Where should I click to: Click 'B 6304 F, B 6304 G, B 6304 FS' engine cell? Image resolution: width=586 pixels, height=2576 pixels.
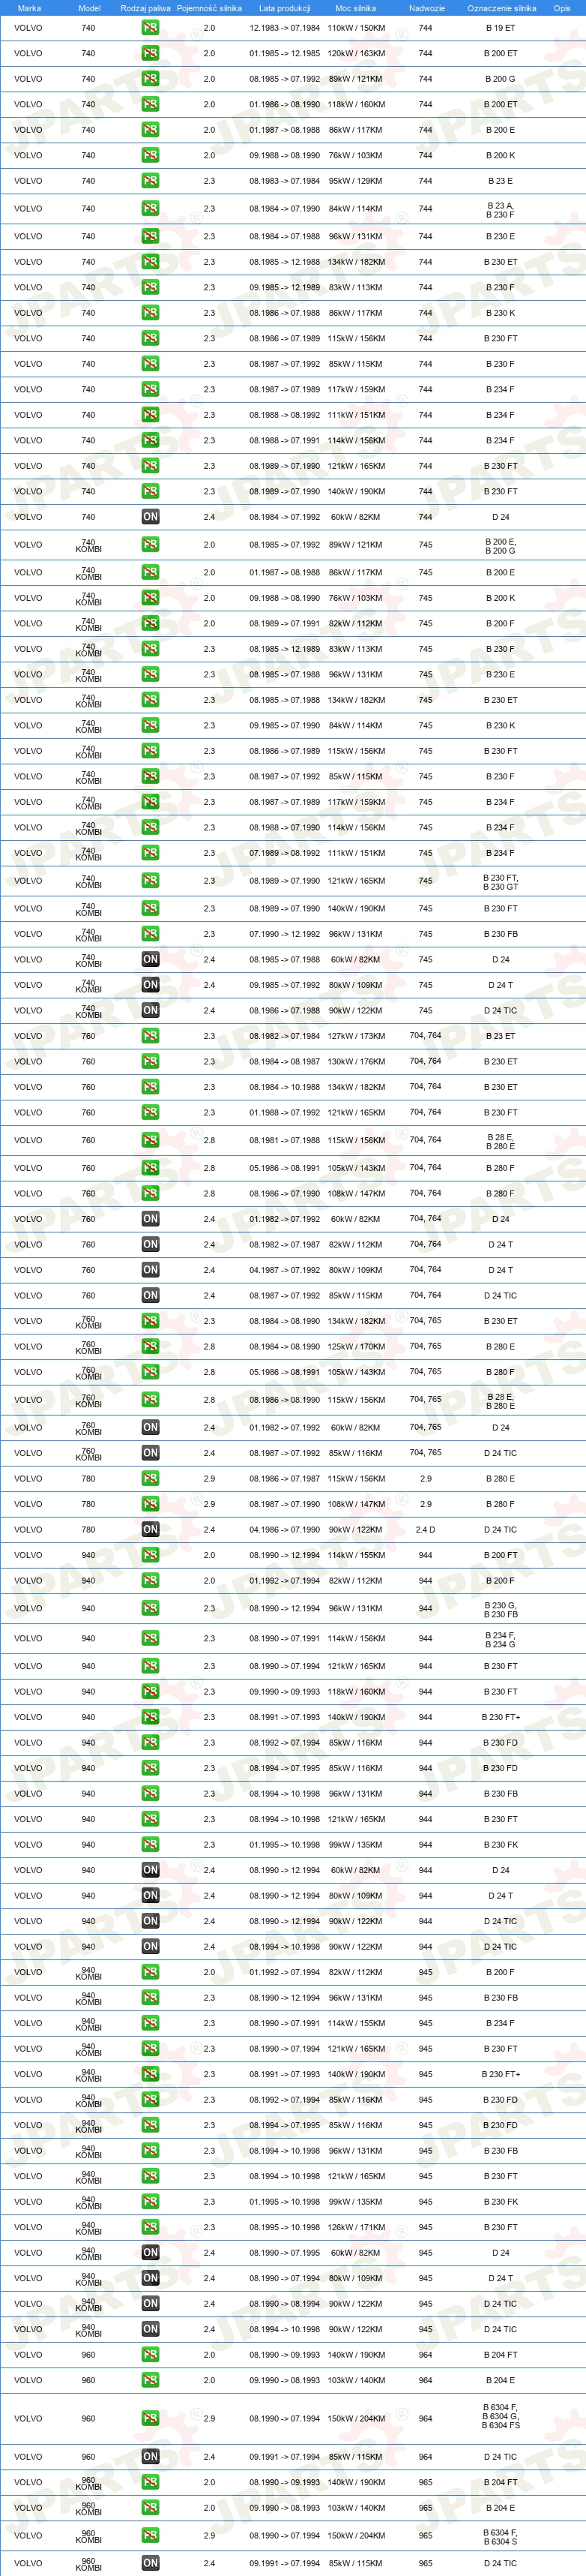point(500,2417)
